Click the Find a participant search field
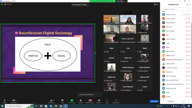The width and height of the screenshot is (192, 108). tap(176, 9)
